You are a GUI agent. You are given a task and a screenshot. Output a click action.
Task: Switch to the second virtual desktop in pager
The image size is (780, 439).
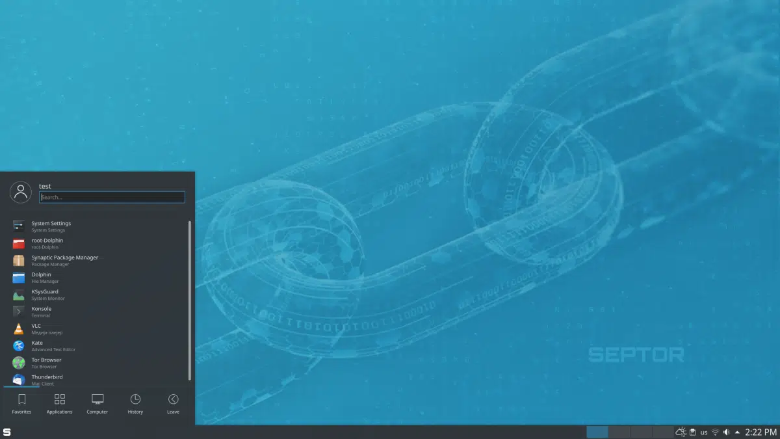(x=619, y=432)
